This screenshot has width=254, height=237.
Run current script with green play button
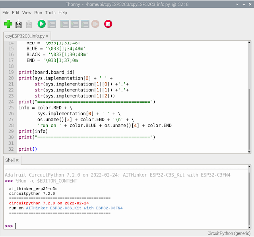point(42,24)
